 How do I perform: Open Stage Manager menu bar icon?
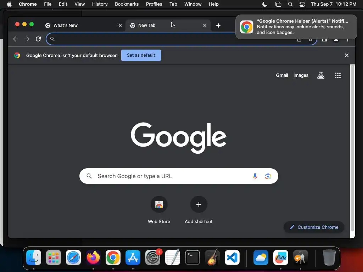[x=278, y=4]
